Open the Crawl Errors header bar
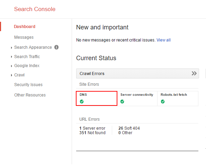 pos(137,73)
